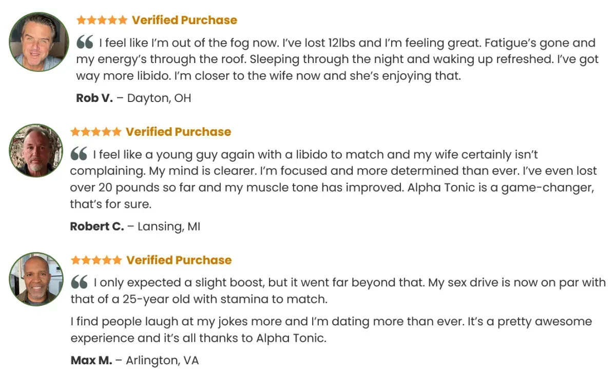
Task: Click the review text starting "I feel like a young guy"
Action: [331, 179]
